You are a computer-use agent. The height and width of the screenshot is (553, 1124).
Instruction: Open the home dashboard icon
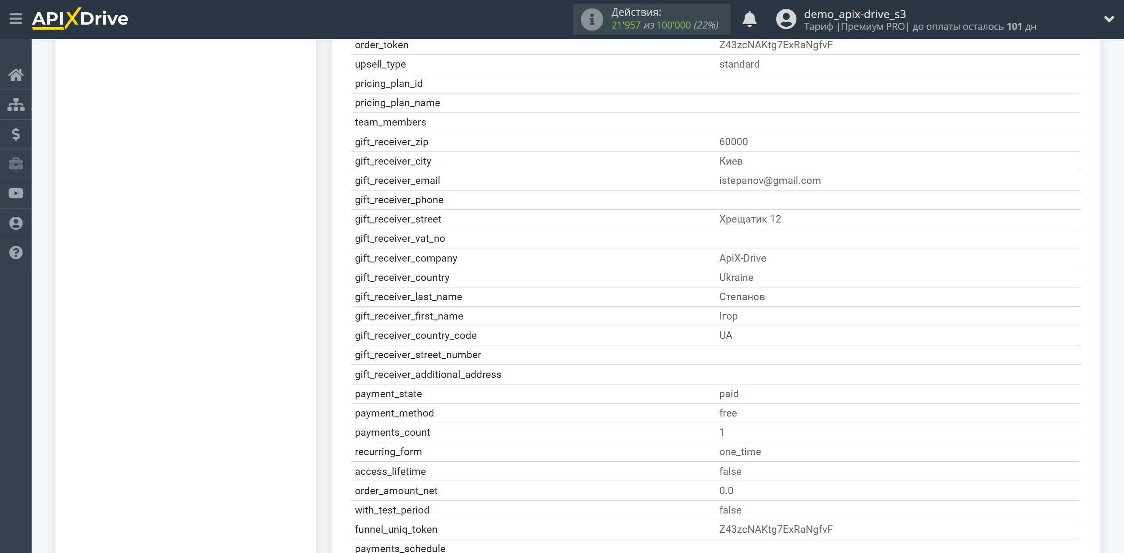16,75
